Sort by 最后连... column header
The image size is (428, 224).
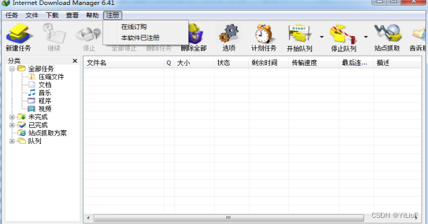pos(356,63)
